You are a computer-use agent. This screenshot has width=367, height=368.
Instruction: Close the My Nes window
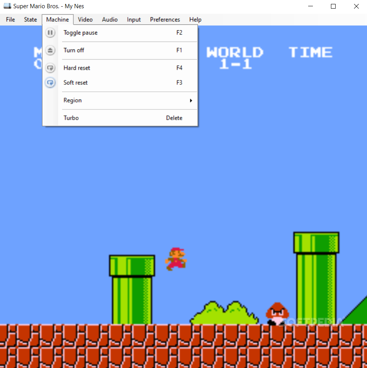tap(356, 6)
